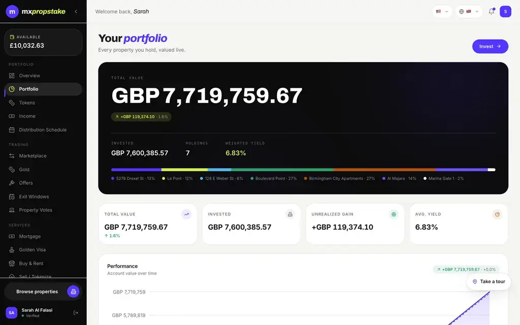Click the +GBP 119,374.10 gain badge
This screenshot has width=520, height=325.
click(x=141, y=117)
